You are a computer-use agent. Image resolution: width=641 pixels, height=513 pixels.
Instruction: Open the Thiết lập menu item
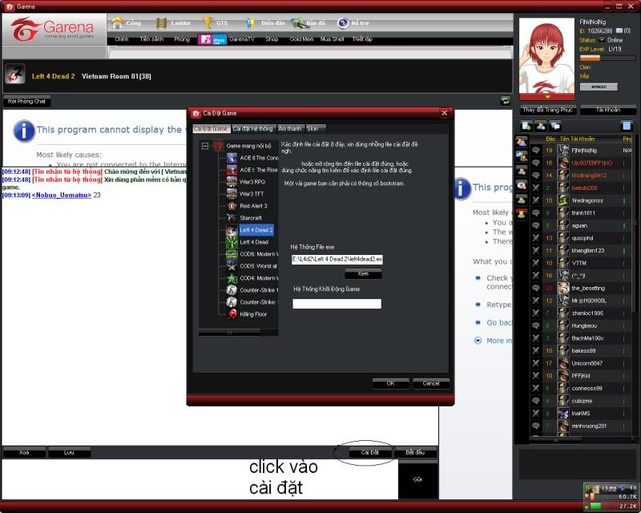click(x=363, y=39)
